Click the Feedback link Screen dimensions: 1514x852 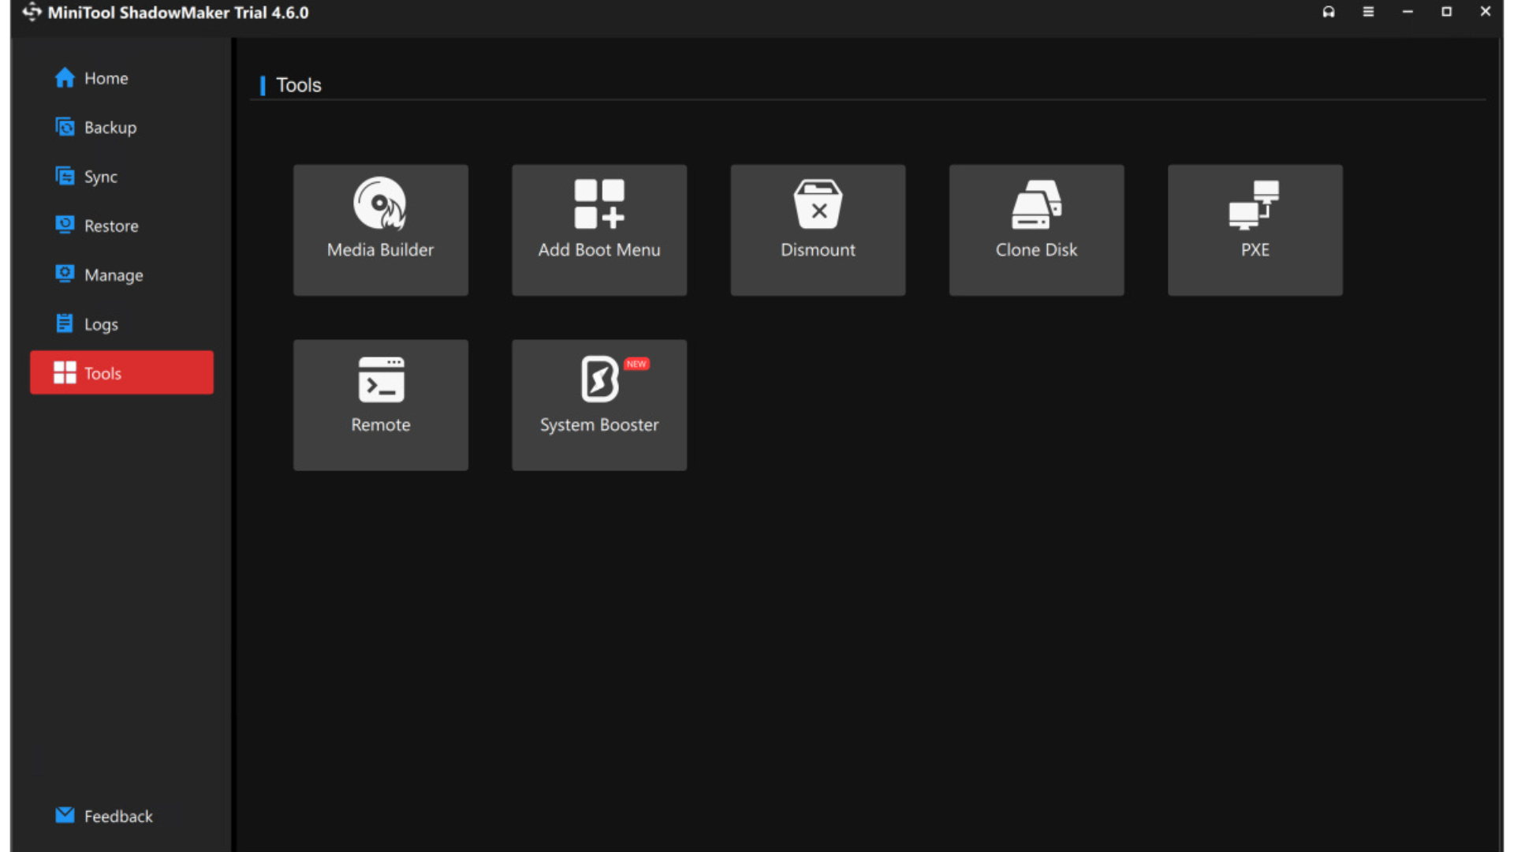coord(118,816)
